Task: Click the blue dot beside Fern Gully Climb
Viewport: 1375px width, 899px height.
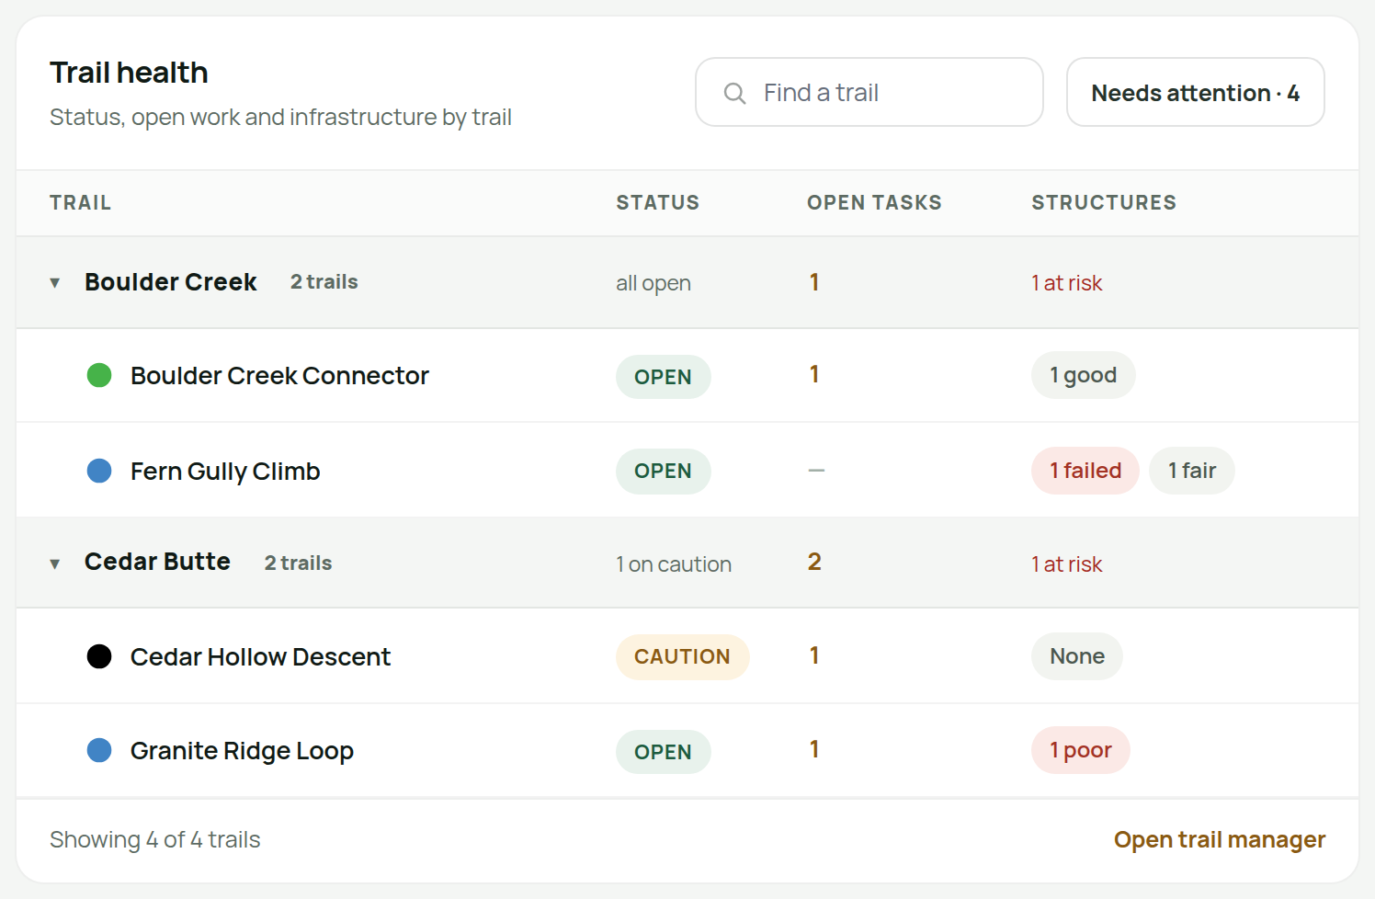Action: [x=99, y=471]
